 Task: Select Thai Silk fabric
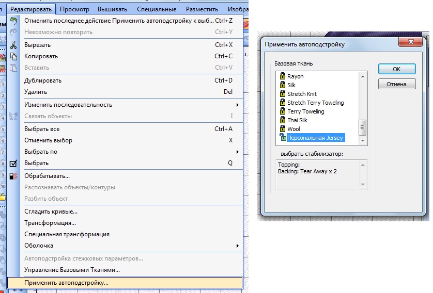(297, 121)
